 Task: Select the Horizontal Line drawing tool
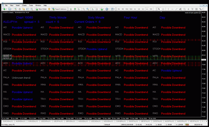click(172, 9)
